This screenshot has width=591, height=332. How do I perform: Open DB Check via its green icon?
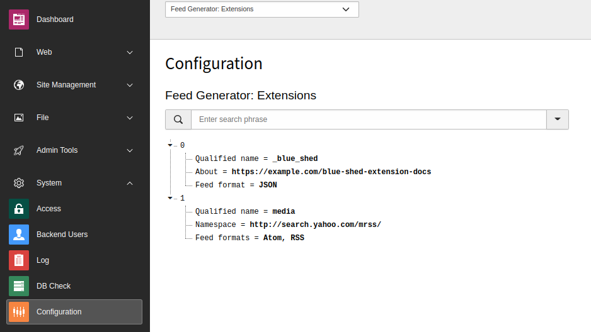click(19, 286)
